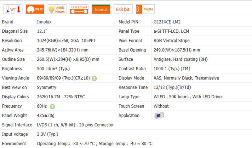Click the Brightness row label

coord(12,69)
